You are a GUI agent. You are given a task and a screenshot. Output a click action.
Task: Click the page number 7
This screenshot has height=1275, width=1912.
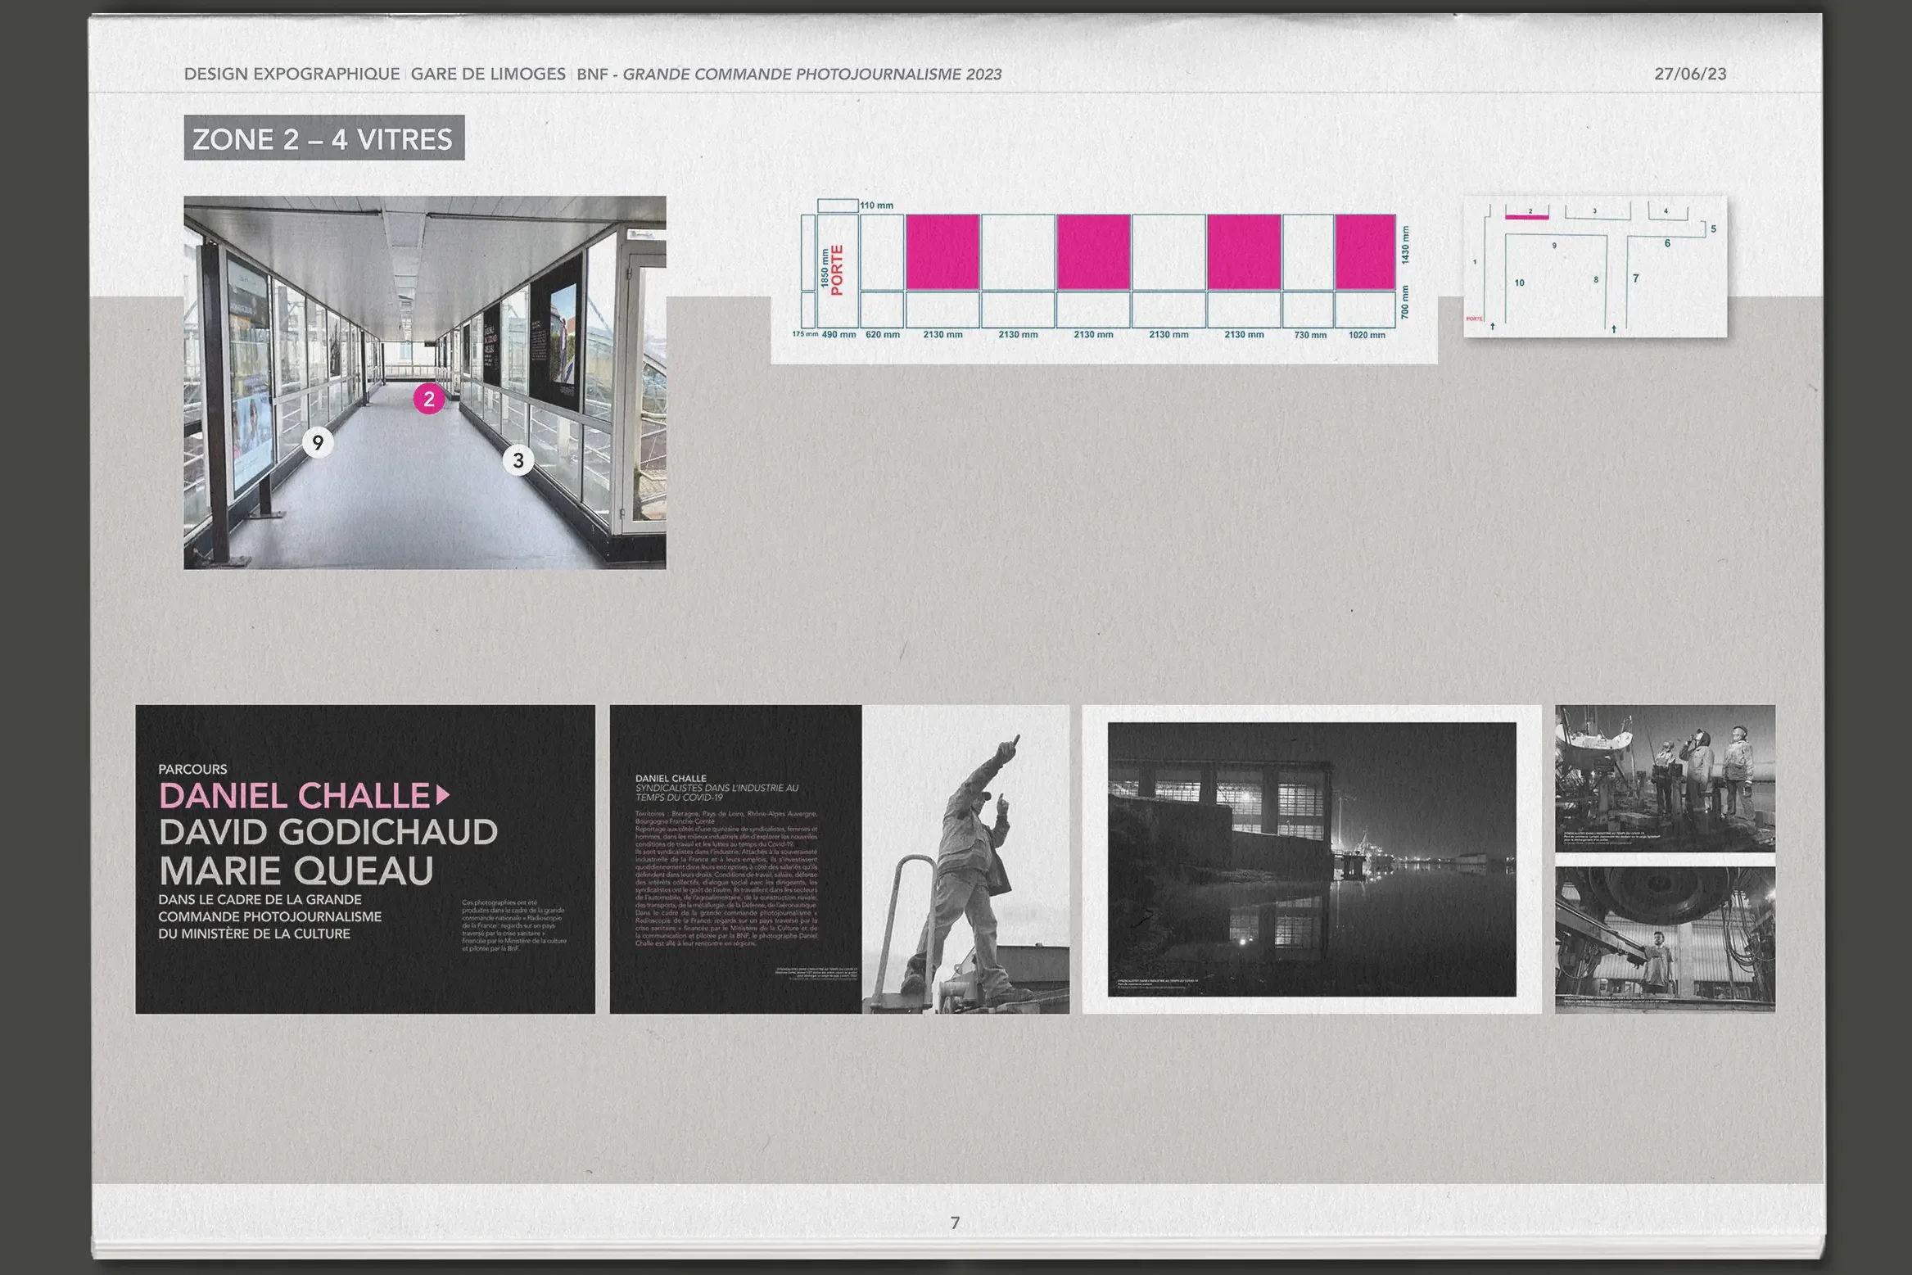955,1223
